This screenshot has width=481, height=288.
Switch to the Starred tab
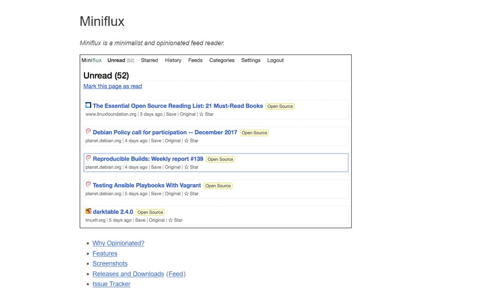pos(149,60)
